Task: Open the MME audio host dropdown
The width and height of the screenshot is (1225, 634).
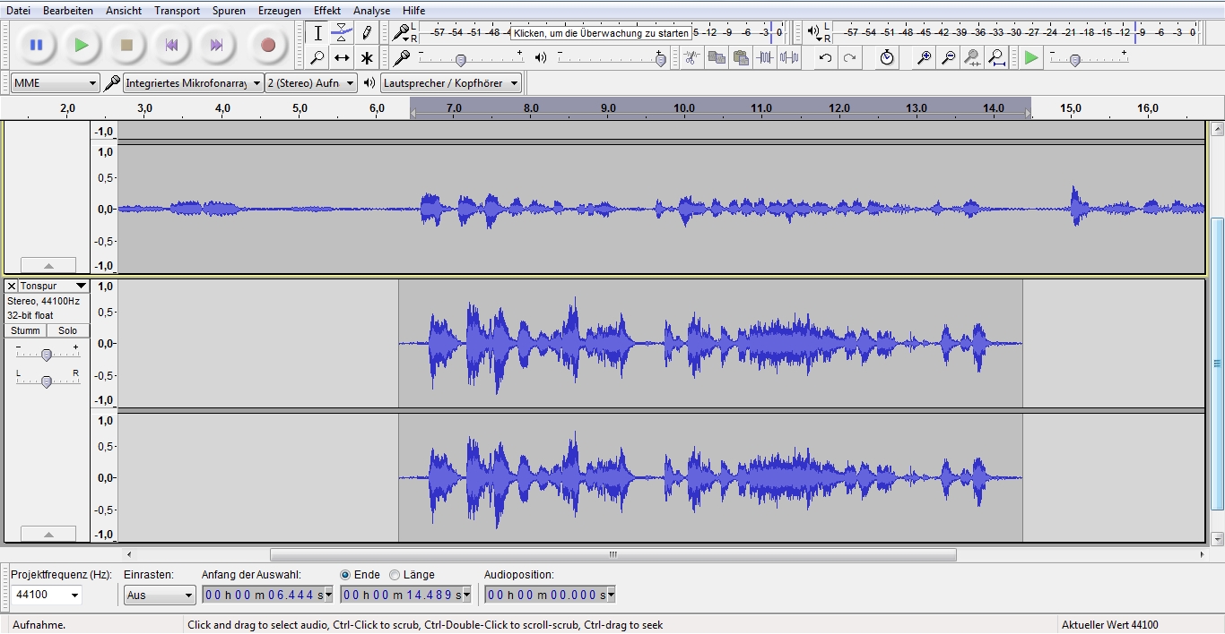Action: [x=55, y=83]
